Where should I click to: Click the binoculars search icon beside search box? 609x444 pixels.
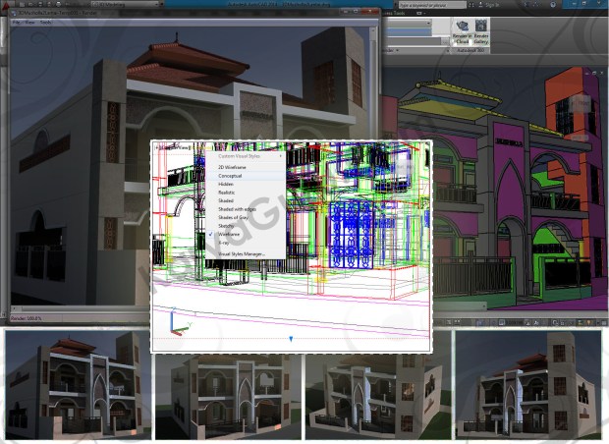coord(471,5)
